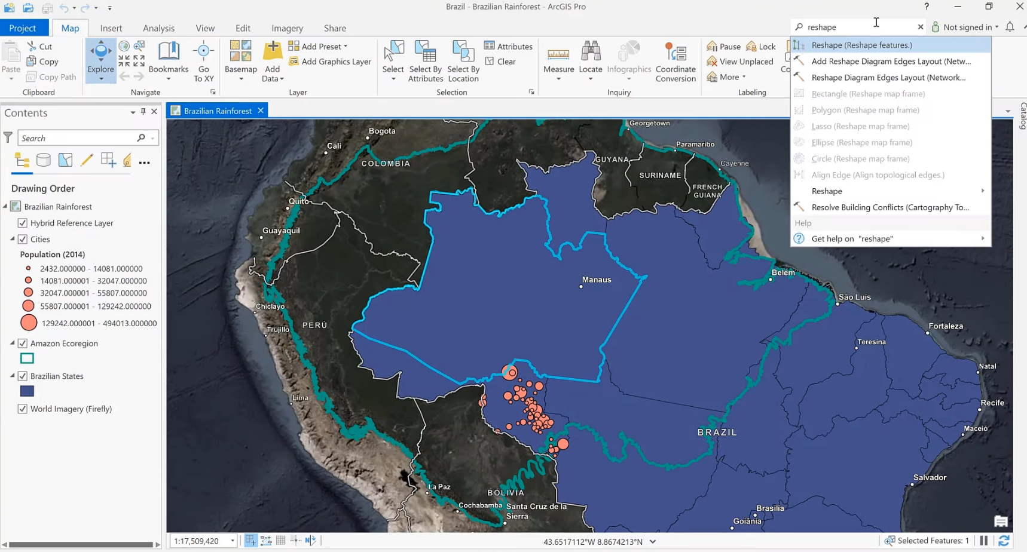Click the Copy command
This screenshot has height=552, width=1027.
[42, 62]
